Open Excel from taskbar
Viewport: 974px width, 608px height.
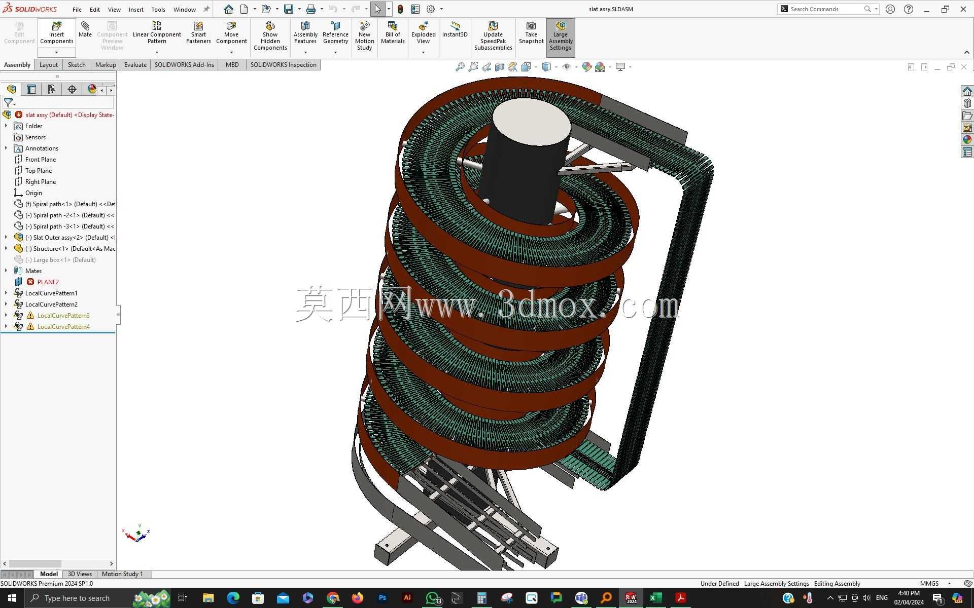point(655,598)
